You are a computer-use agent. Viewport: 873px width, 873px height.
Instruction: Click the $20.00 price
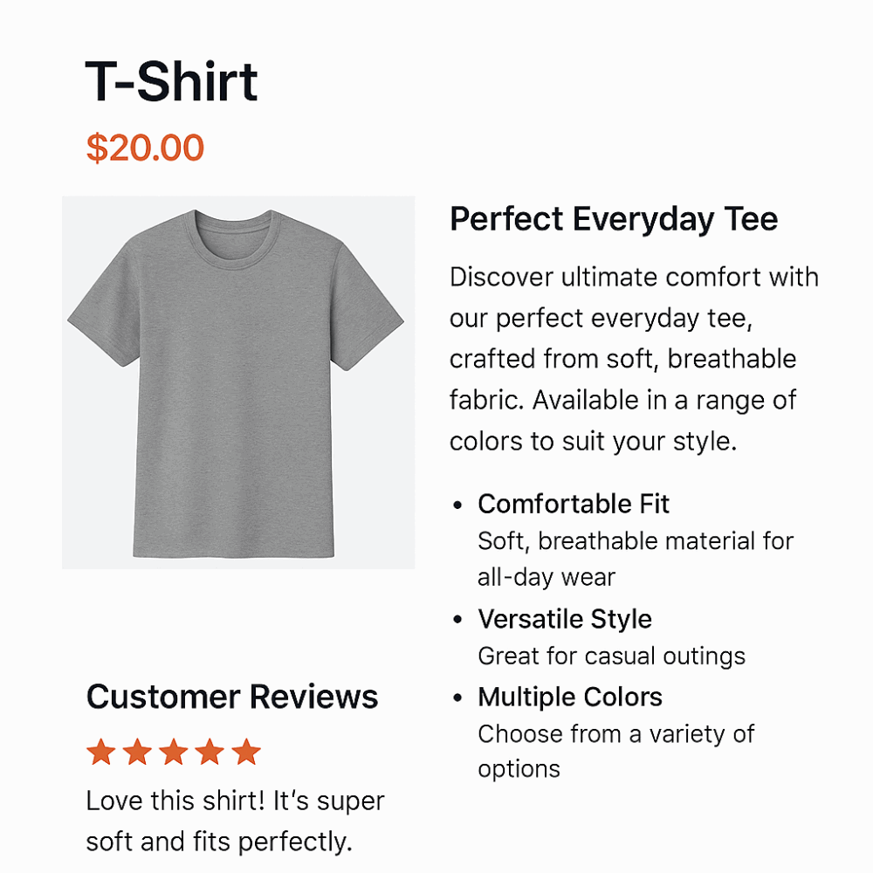[x=145, y=148]
